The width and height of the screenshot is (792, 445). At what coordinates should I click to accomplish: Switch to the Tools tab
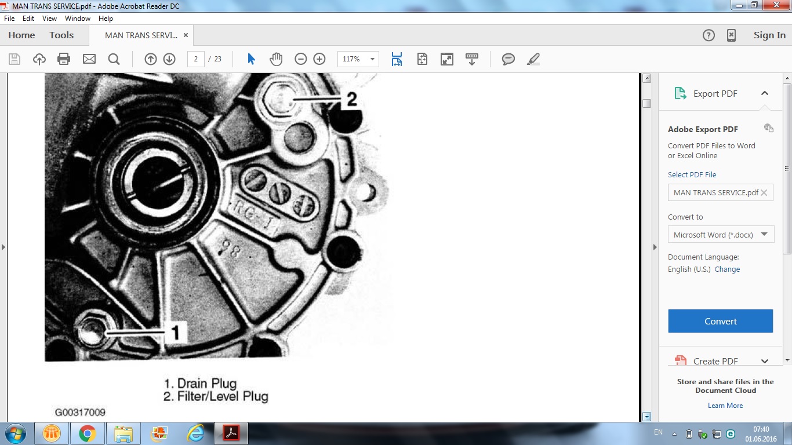[61, 35]
